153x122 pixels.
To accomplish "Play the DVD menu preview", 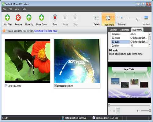I will [110, 111].
